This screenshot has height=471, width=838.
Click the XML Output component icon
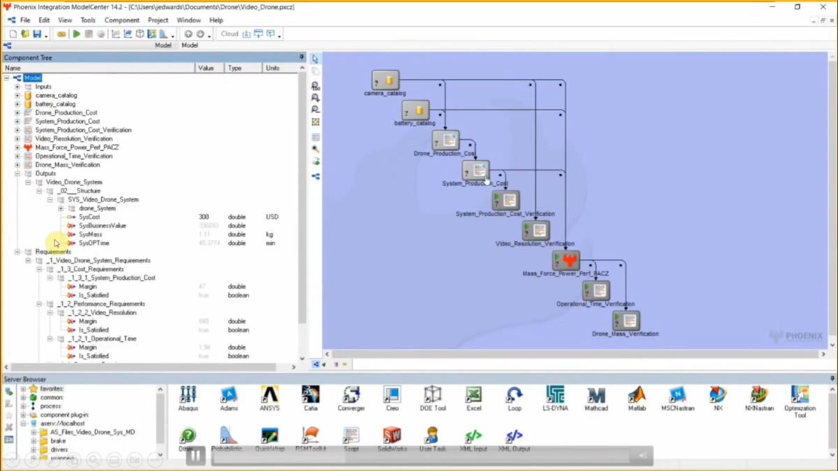pyautogui.click(x=515, y=440)
